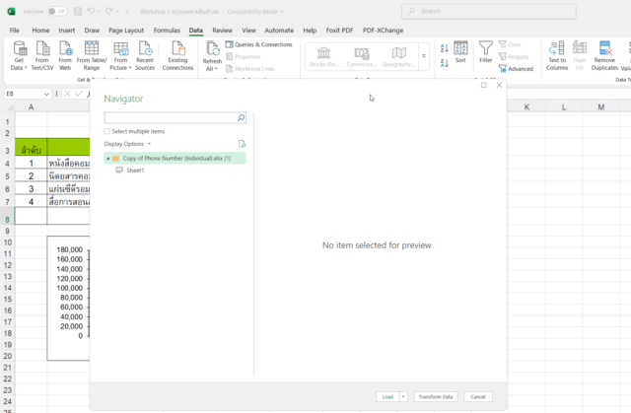Select the Stocks data type
631x413 pixels.
[x=323, y=57]
